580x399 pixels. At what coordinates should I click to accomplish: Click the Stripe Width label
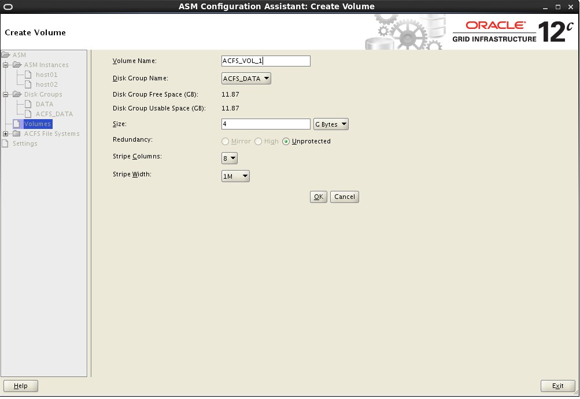coord(132,174)
